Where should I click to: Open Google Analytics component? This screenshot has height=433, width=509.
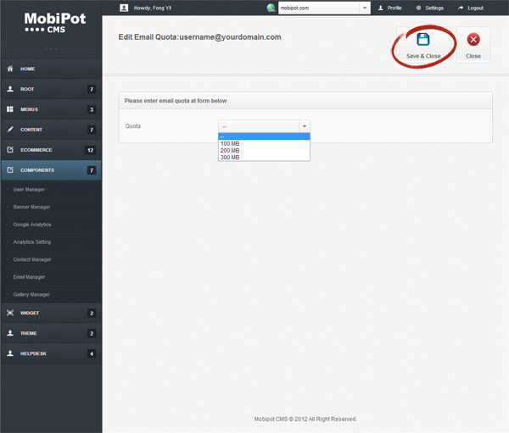pyautogui.click(x=32, y=225)
